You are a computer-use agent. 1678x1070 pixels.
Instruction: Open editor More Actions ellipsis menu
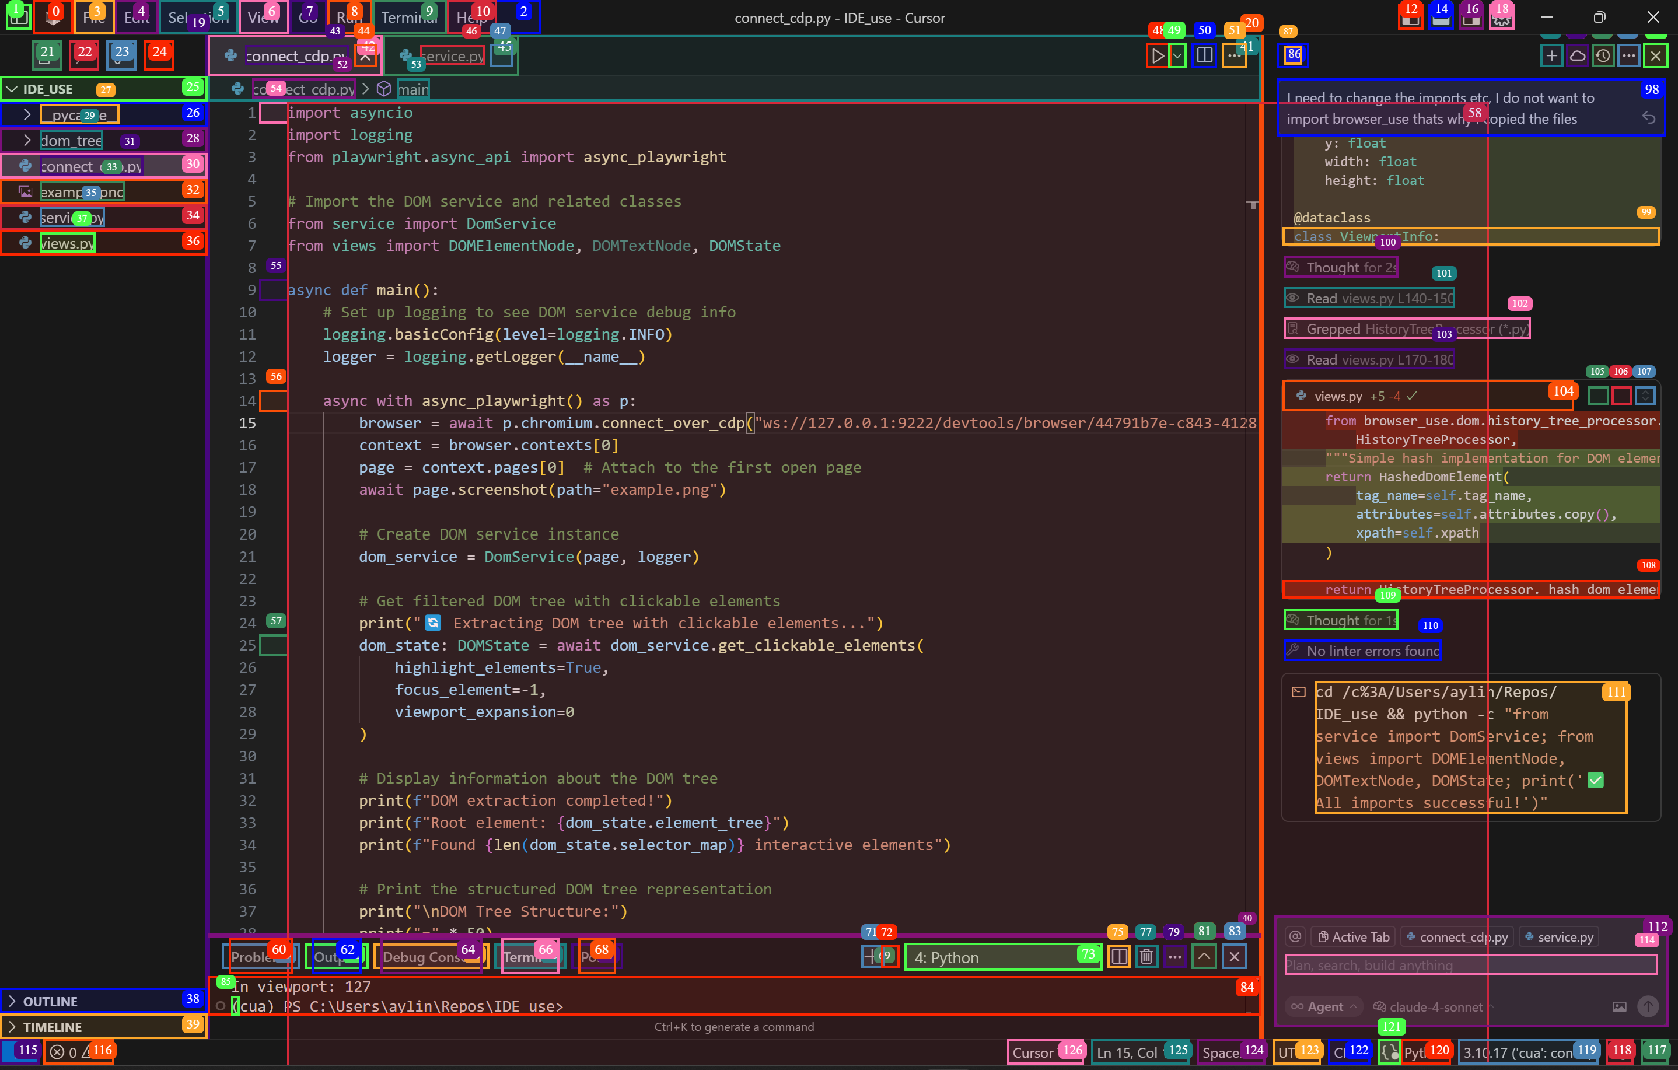1233,56
